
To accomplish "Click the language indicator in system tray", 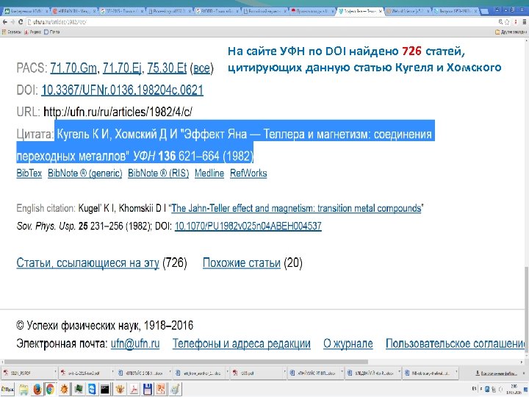I will click(474, 389).
